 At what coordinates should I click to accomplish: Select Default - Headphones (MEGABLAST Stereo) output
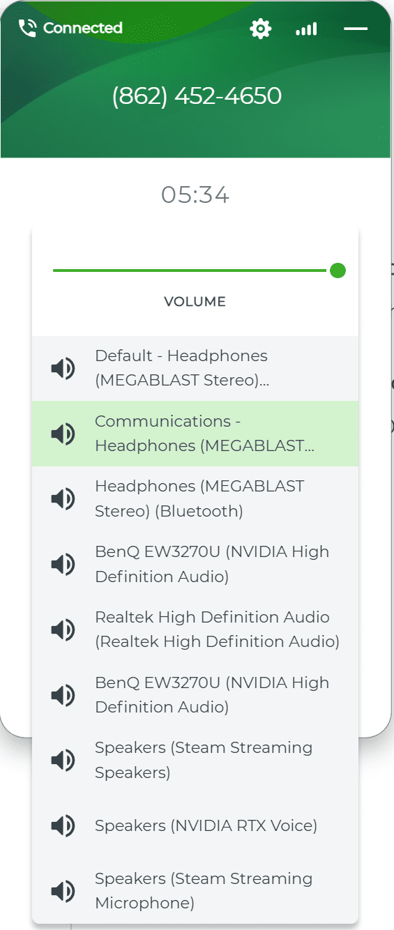195,368
